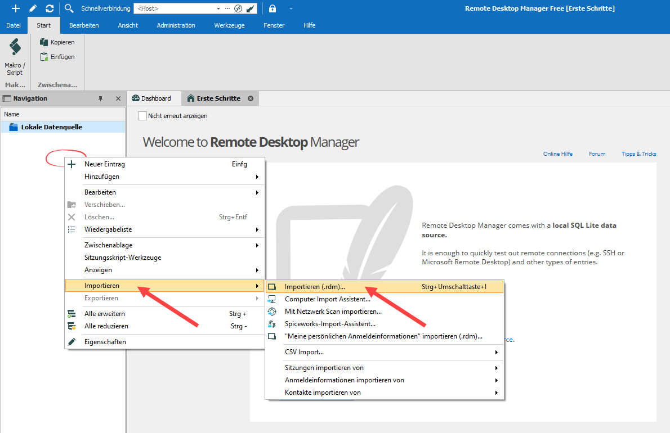Open the Administration ribbon tab
670x433 pixels.
[x=176, y=25]
